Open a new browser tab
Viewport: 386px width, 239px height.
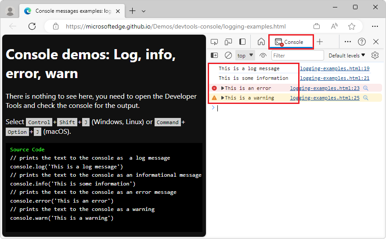tap(133, 11)
